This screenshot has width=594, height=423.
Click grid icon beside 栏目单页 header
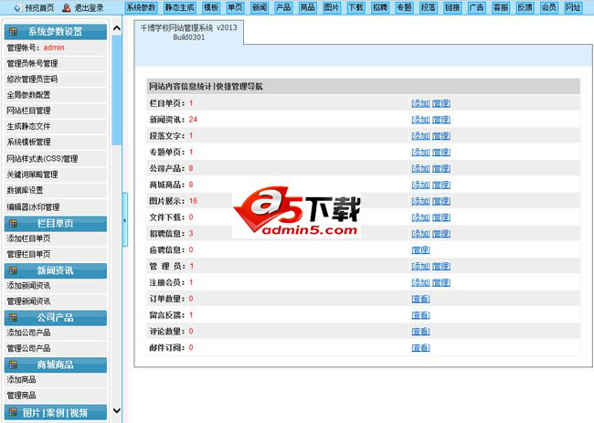coord(14,224)
